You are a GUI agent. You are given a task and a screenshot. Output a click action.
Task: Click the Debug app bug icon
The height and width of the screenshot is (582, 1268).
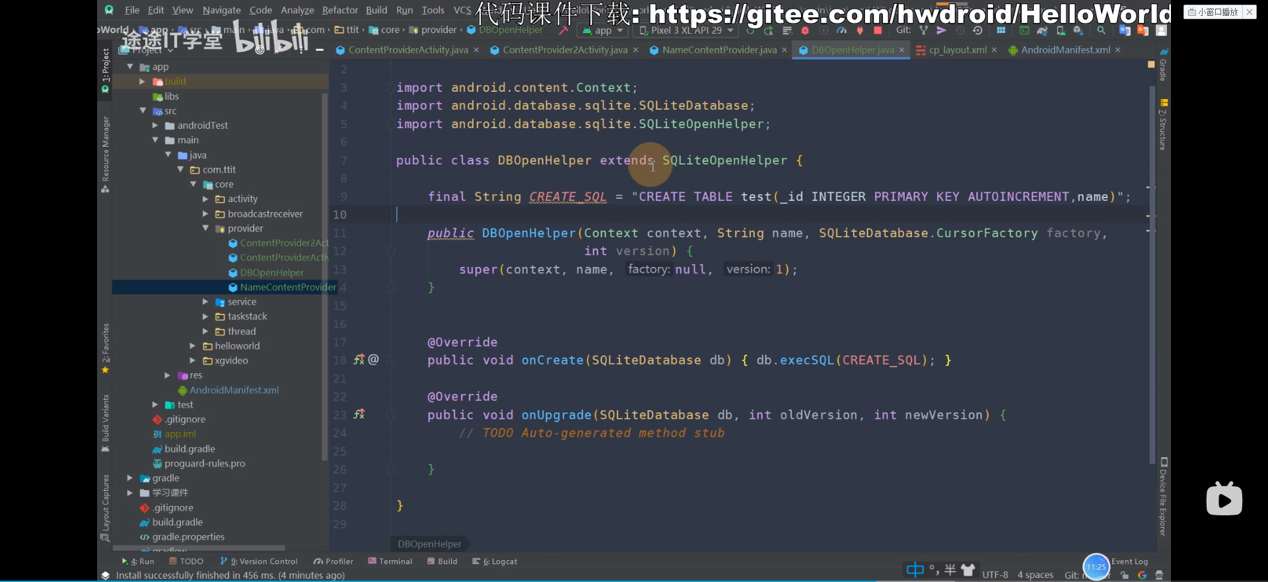805,30
